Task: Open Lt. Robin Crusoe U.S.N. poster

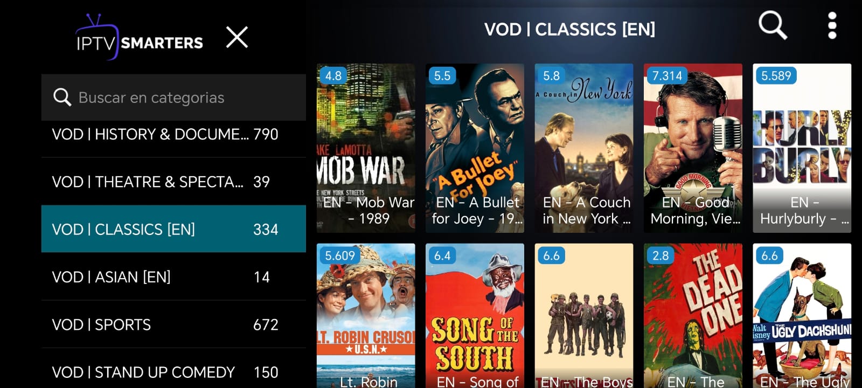Action: tap(366, 316)
